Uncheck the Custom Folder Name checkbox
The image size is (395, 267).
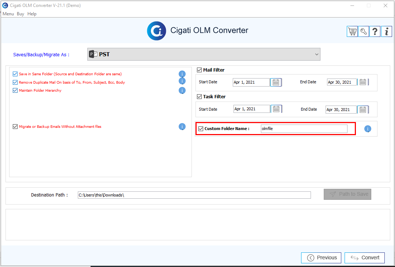tap(201, 129)
